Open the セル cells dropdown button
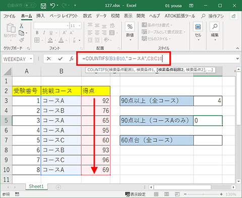Image resolution: width=242 pixels, height=198 pixels. tap(198, 32)
